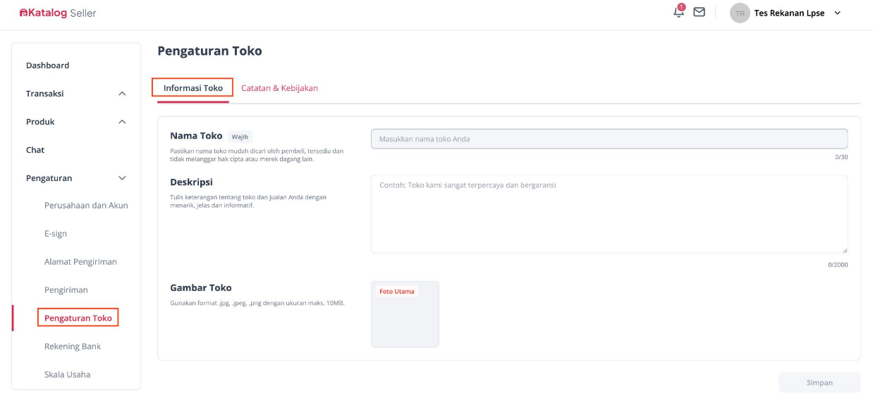Click the TR user avatar
This screenshot has width=873, height=393.
[x=740, y=13]
